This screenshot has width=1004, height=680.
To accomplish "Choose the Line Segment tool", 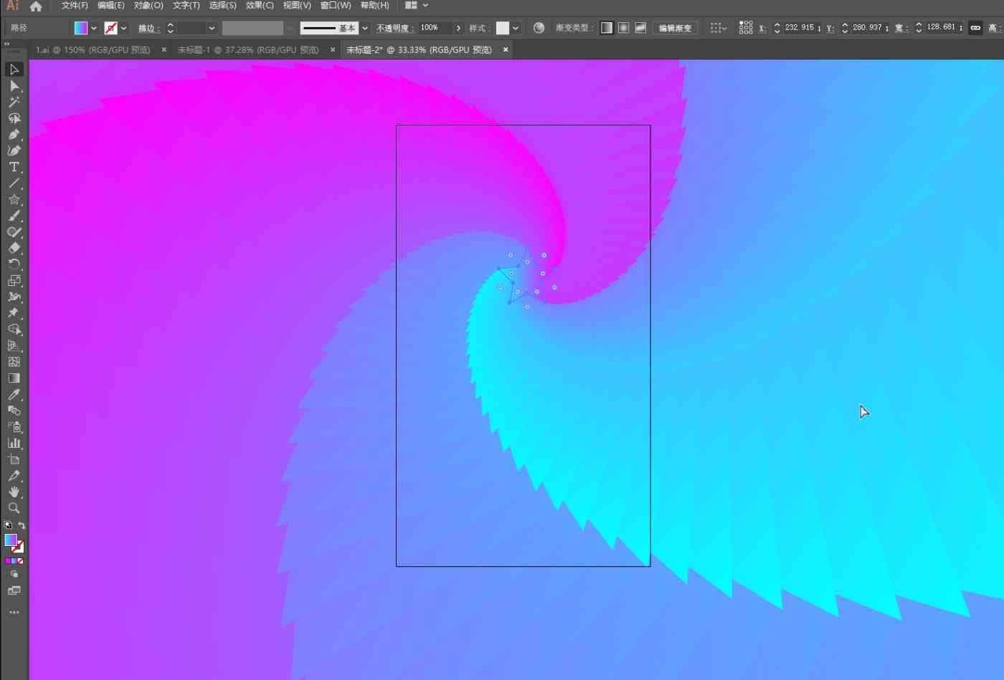I will click(x=14, y=183).
